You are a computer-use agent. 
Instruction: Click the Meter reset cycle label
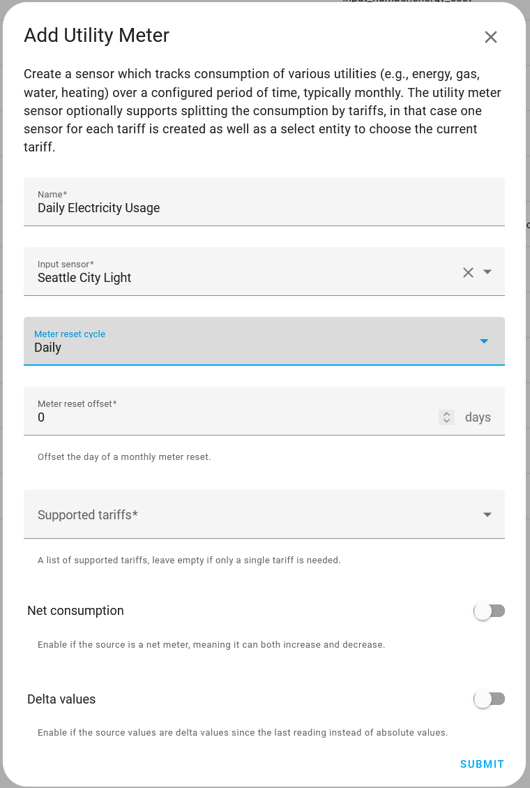[x=70, y=334]
